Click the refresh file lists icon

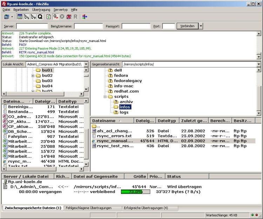49,17
